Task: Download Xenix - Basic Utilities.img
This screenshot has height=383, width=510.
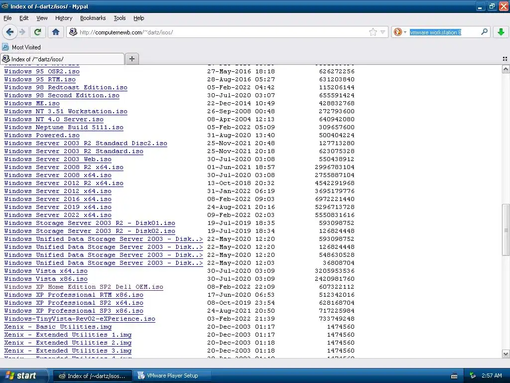Action: [58, 327]
